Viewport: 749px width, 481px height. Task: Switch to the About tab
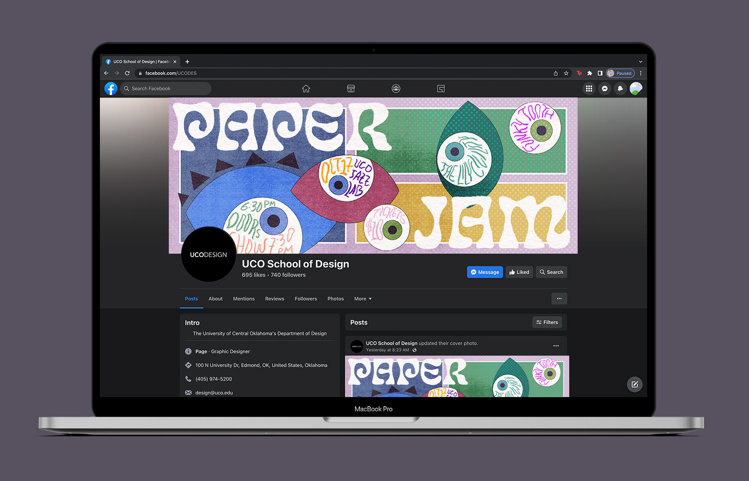coord(216,299)
